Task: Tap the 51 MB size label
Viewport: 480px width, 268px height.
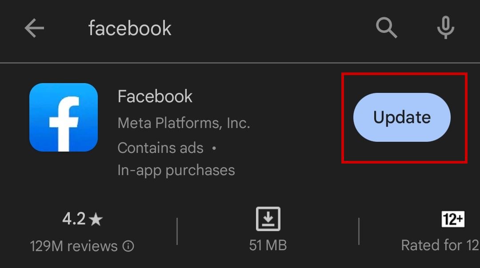Action: click(268, 245)
